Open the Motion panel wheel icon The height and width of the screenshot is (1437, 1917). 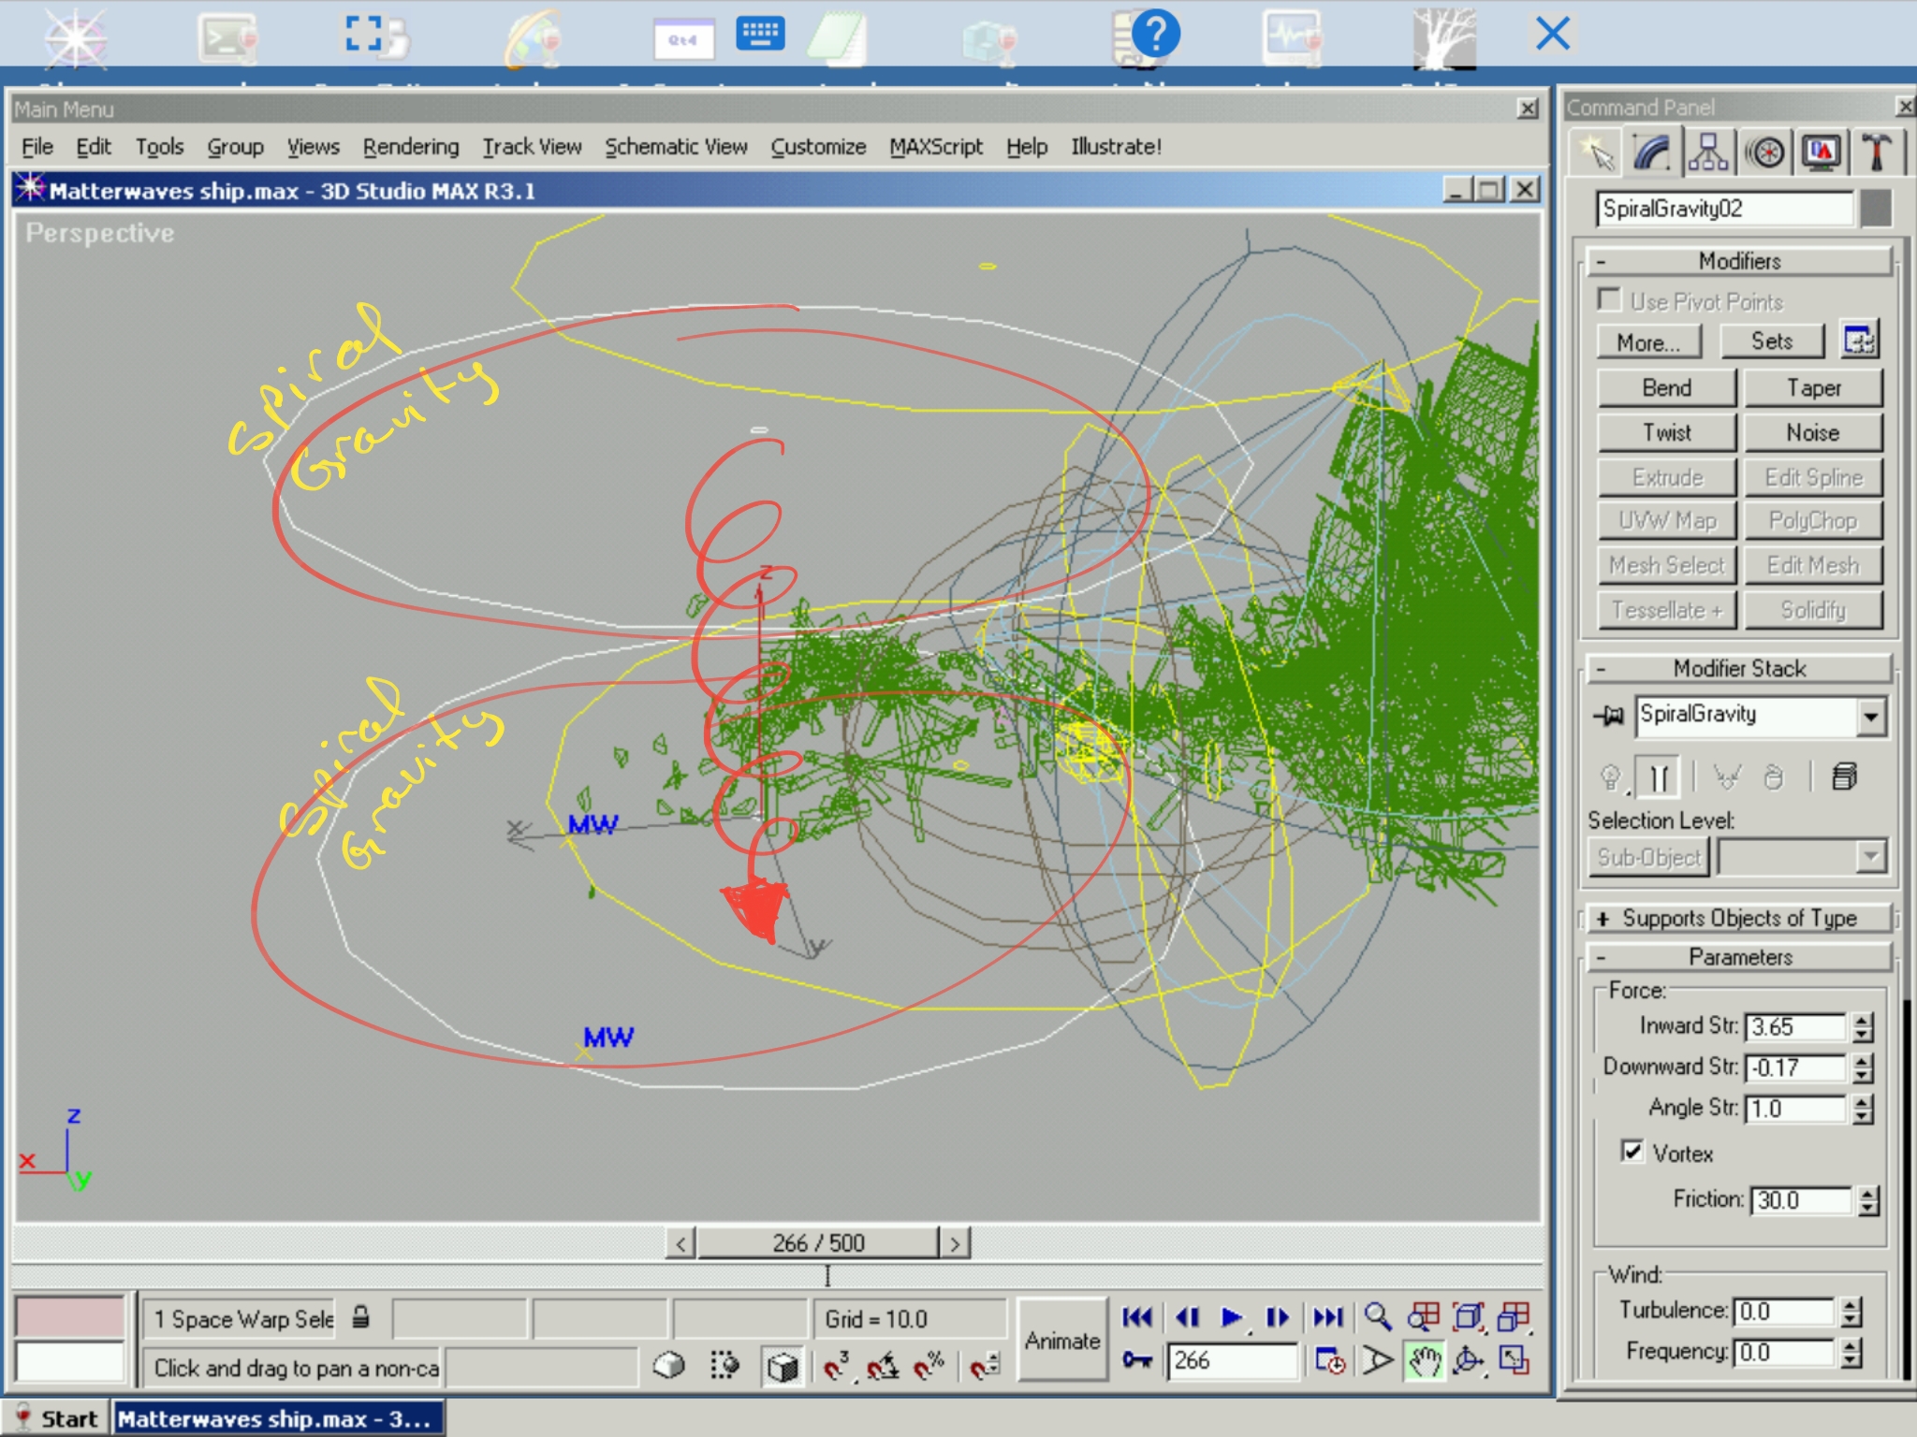tap(1765, 152)
